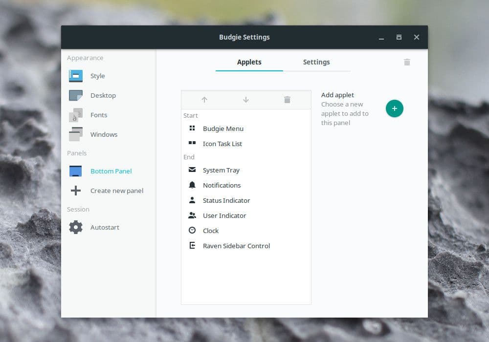Click the User Indicator people icon
This screenshot has height=342, width=489.
pyautogui.click(x=192, y=215)
